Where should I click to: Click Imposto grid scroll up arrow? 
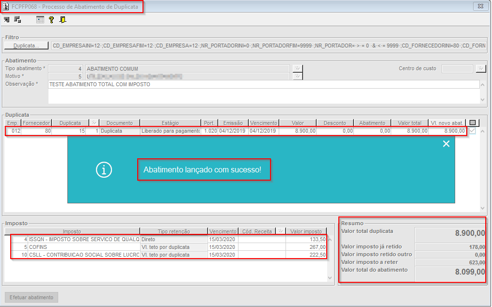pos(330,240)
